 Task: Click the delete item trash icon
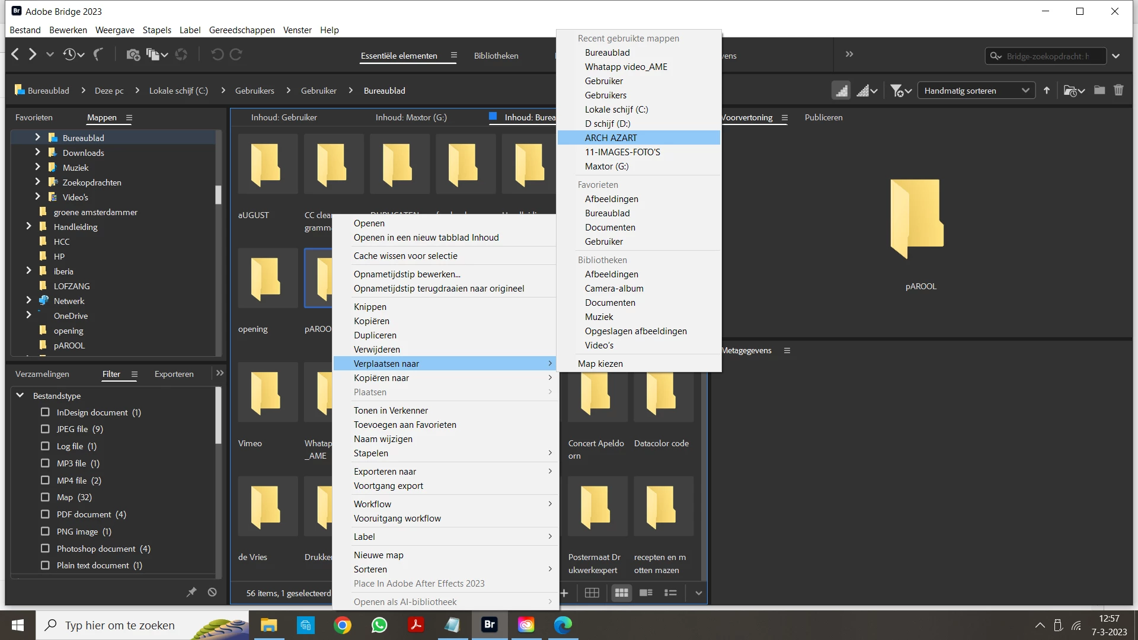(x=1118, y=90)
